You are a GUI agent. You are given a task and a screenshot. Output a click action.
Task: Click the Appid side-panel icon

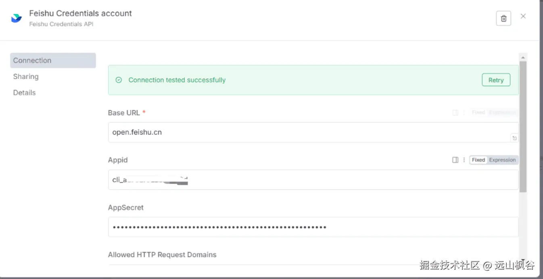click(455, 160)
